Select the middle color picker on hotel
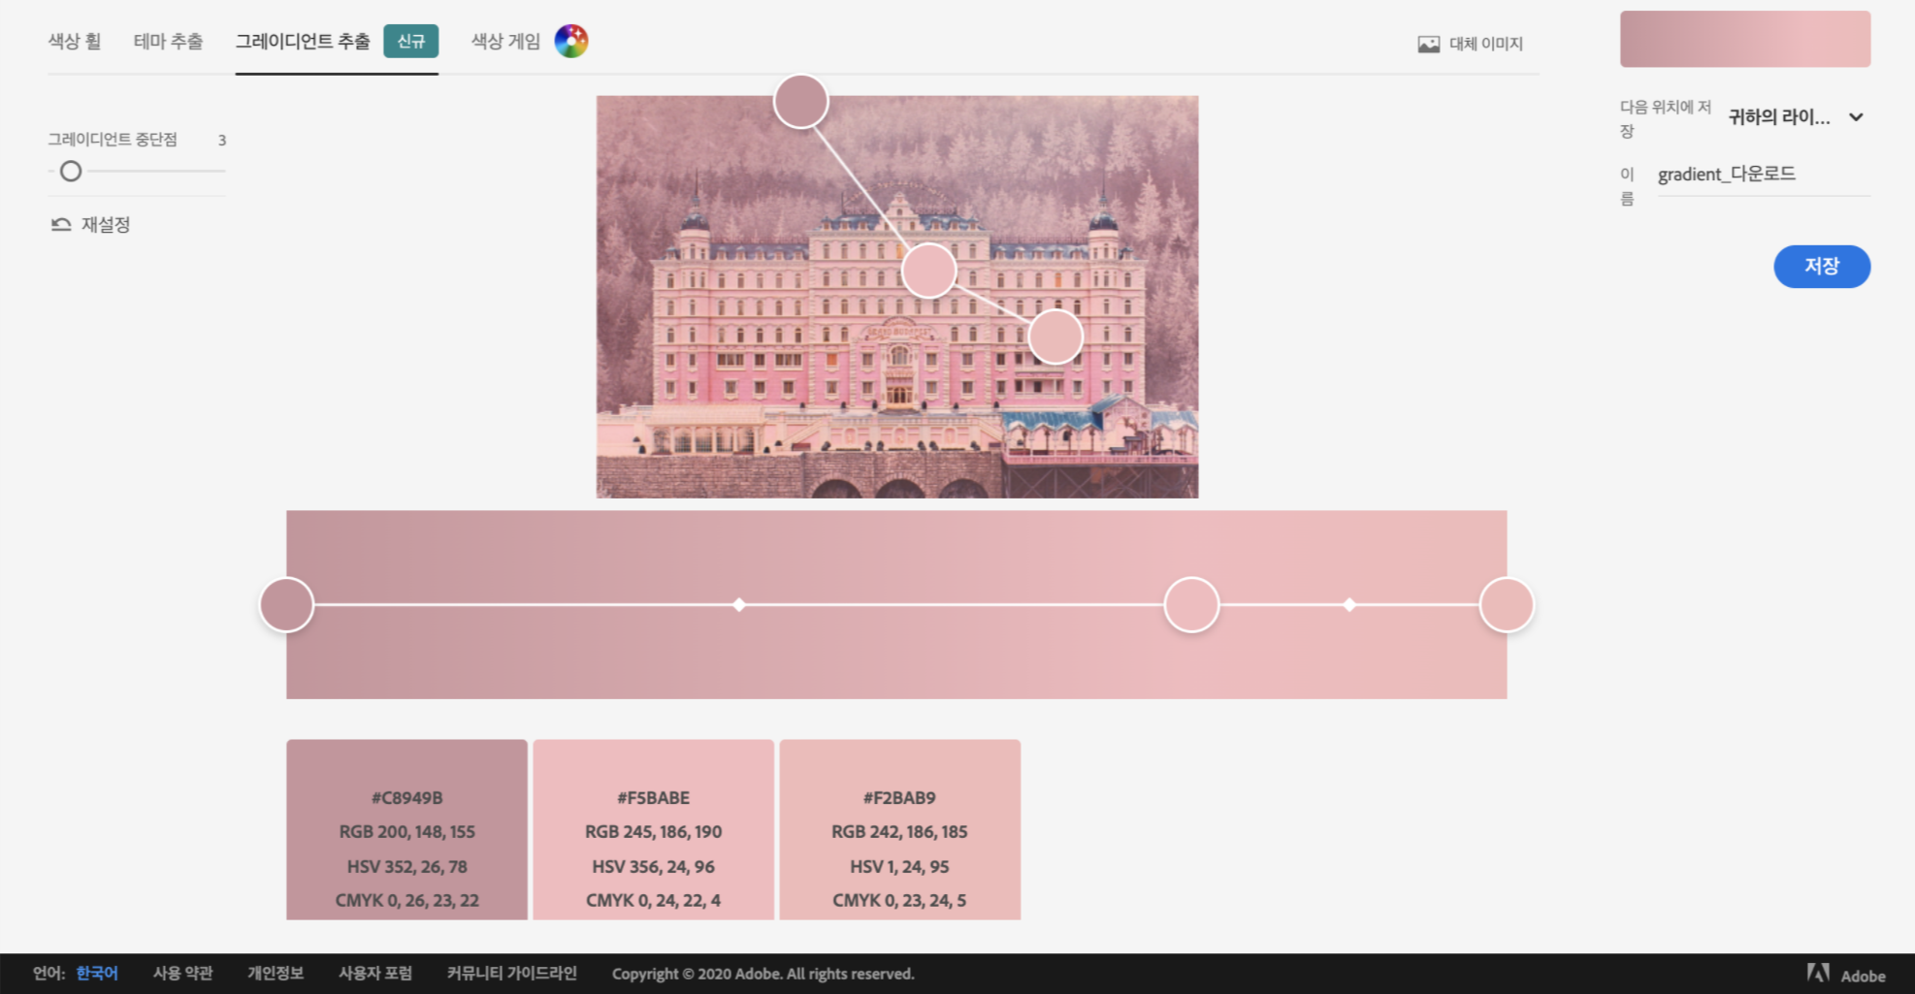This screenshot has height=994, width=1915. (x=929, y=271)
